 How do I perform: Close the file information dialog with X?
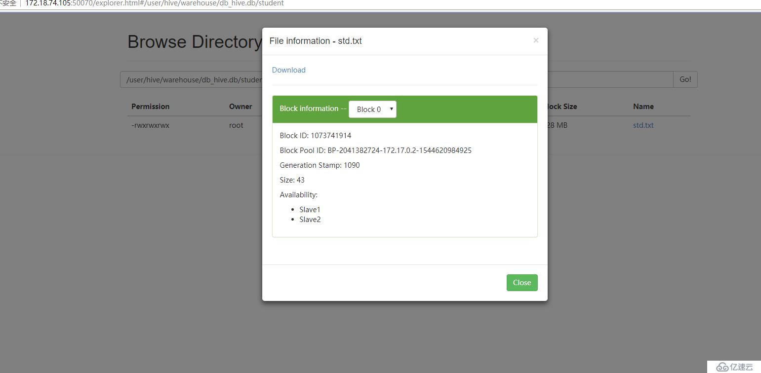[536, 40]
